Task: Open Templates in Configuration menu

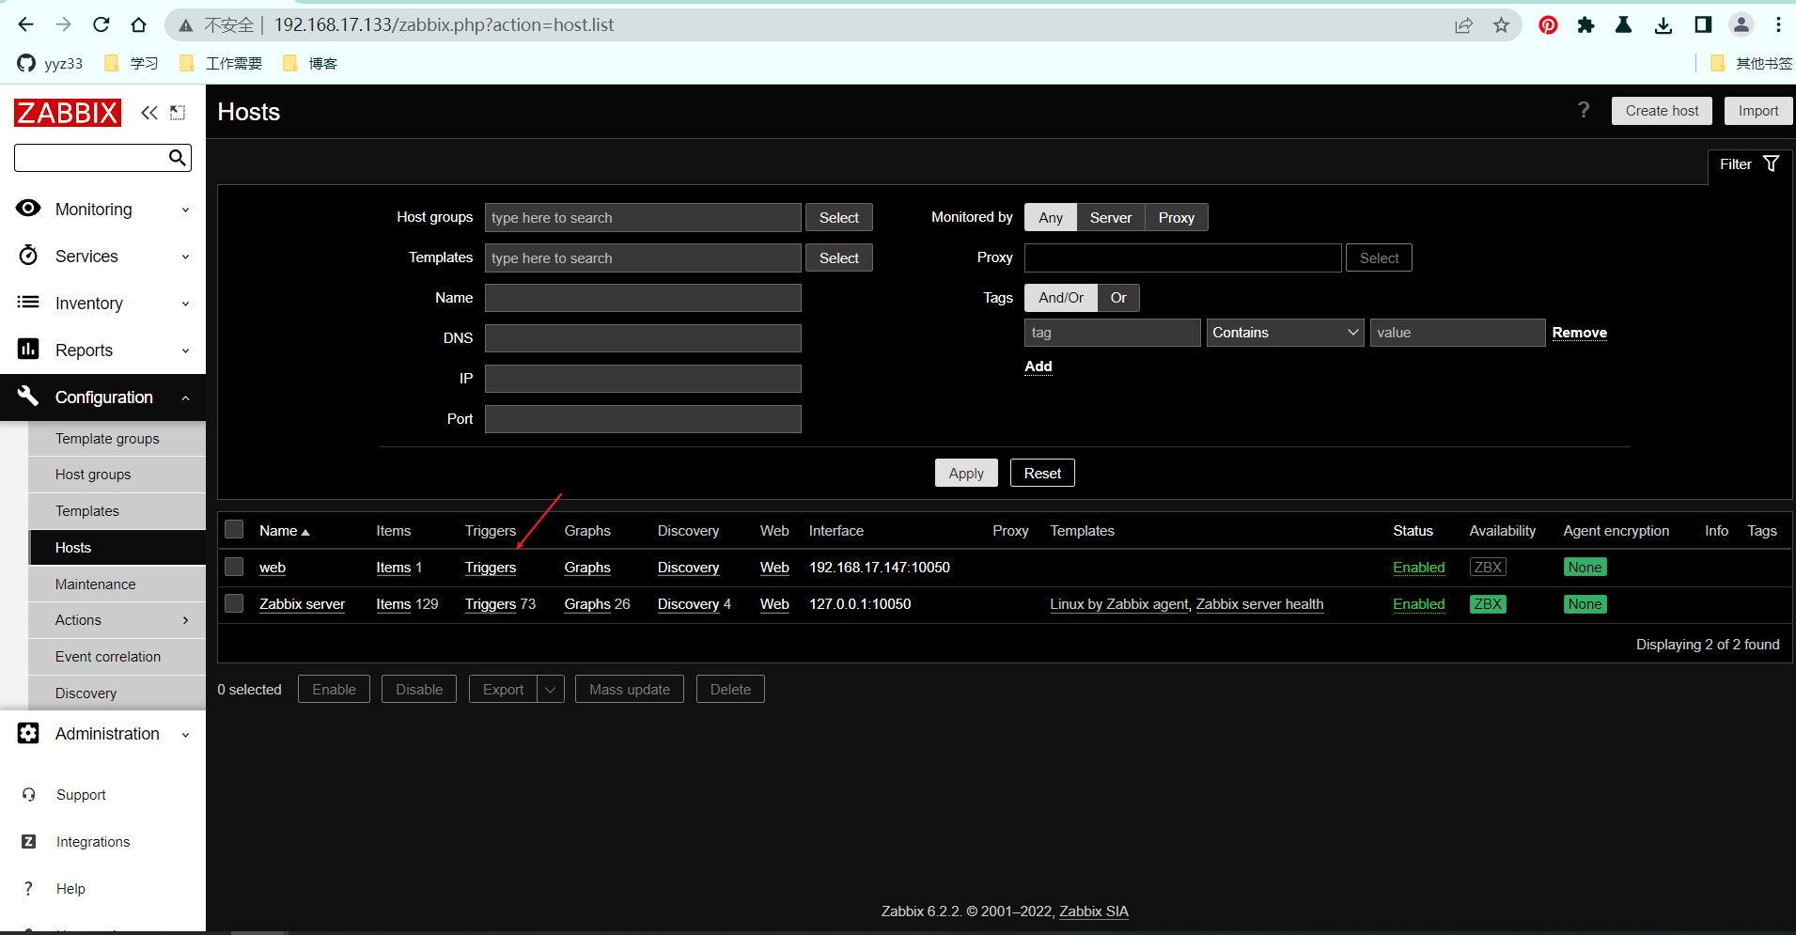Action: 87,511
